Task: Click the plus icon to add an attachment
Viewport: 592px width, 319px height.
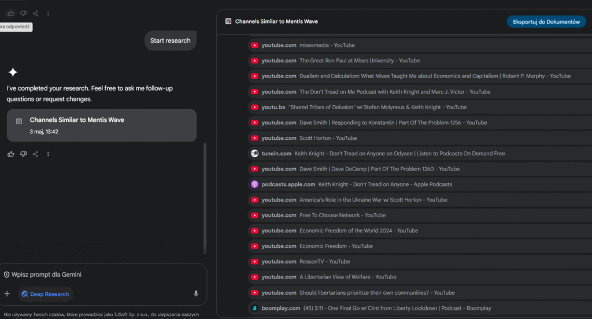Action: click(x=7, y=294)
